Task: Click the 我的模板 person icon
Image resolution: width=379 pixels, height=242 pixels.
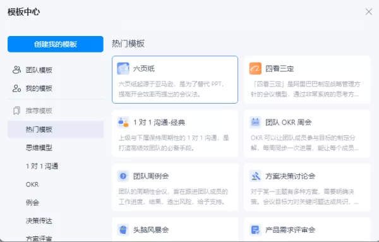Action: (16, 88)
